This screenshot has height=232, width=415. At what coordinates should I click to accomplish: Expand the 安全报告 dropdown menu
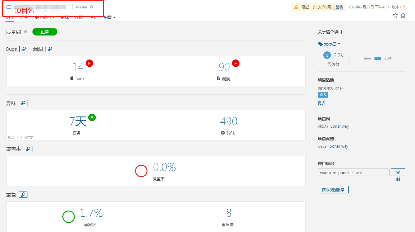[45, 18]
